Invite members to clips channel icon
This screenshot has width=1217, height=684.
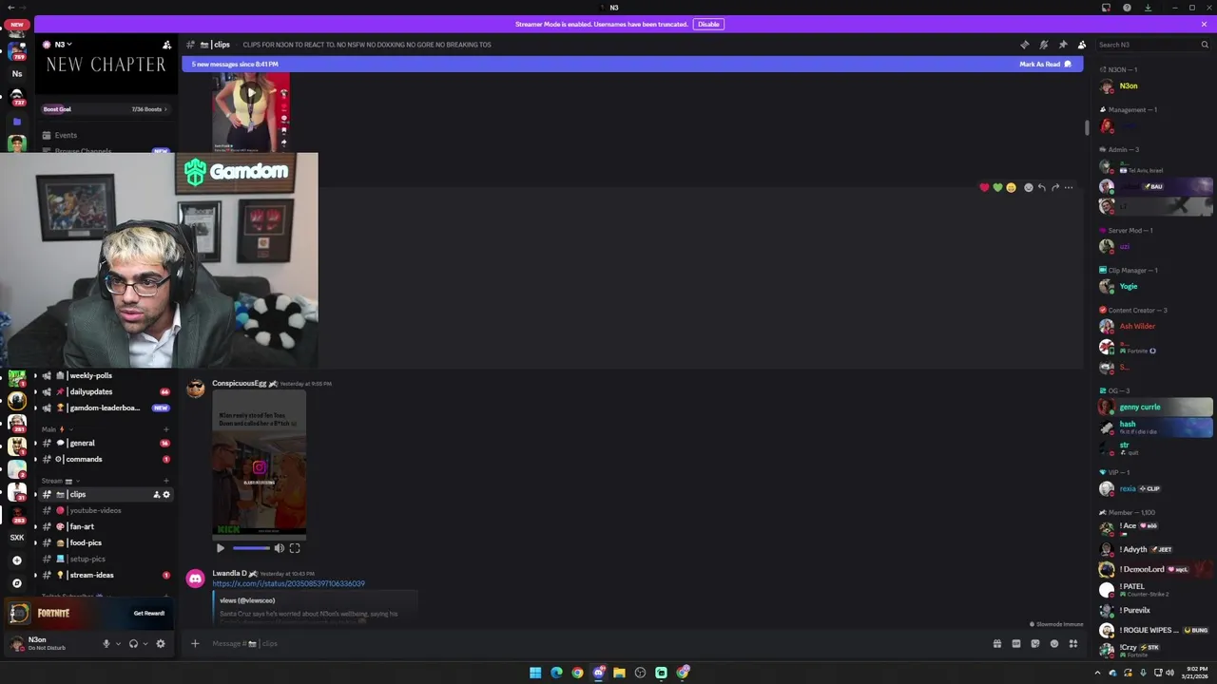157,494
